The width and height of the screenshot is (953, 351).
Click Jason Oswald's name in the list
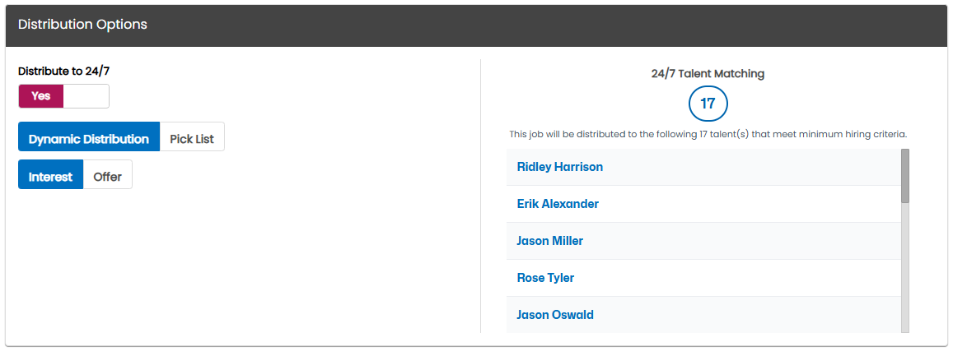[x=555, y=315]
